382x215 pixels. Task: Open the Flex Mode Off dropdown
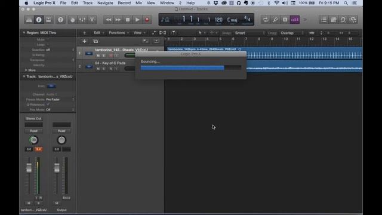pos(60,110)
